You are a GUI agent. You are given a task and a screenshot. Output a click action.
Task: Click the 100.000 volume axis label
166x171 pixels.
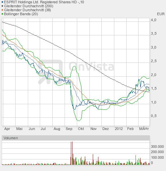pos(157,157)
